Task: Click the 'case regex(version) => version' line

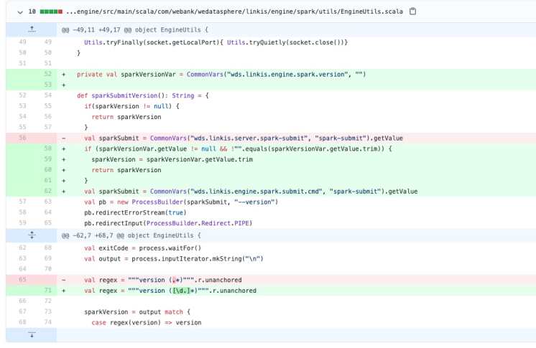Action: pos(147,322)
